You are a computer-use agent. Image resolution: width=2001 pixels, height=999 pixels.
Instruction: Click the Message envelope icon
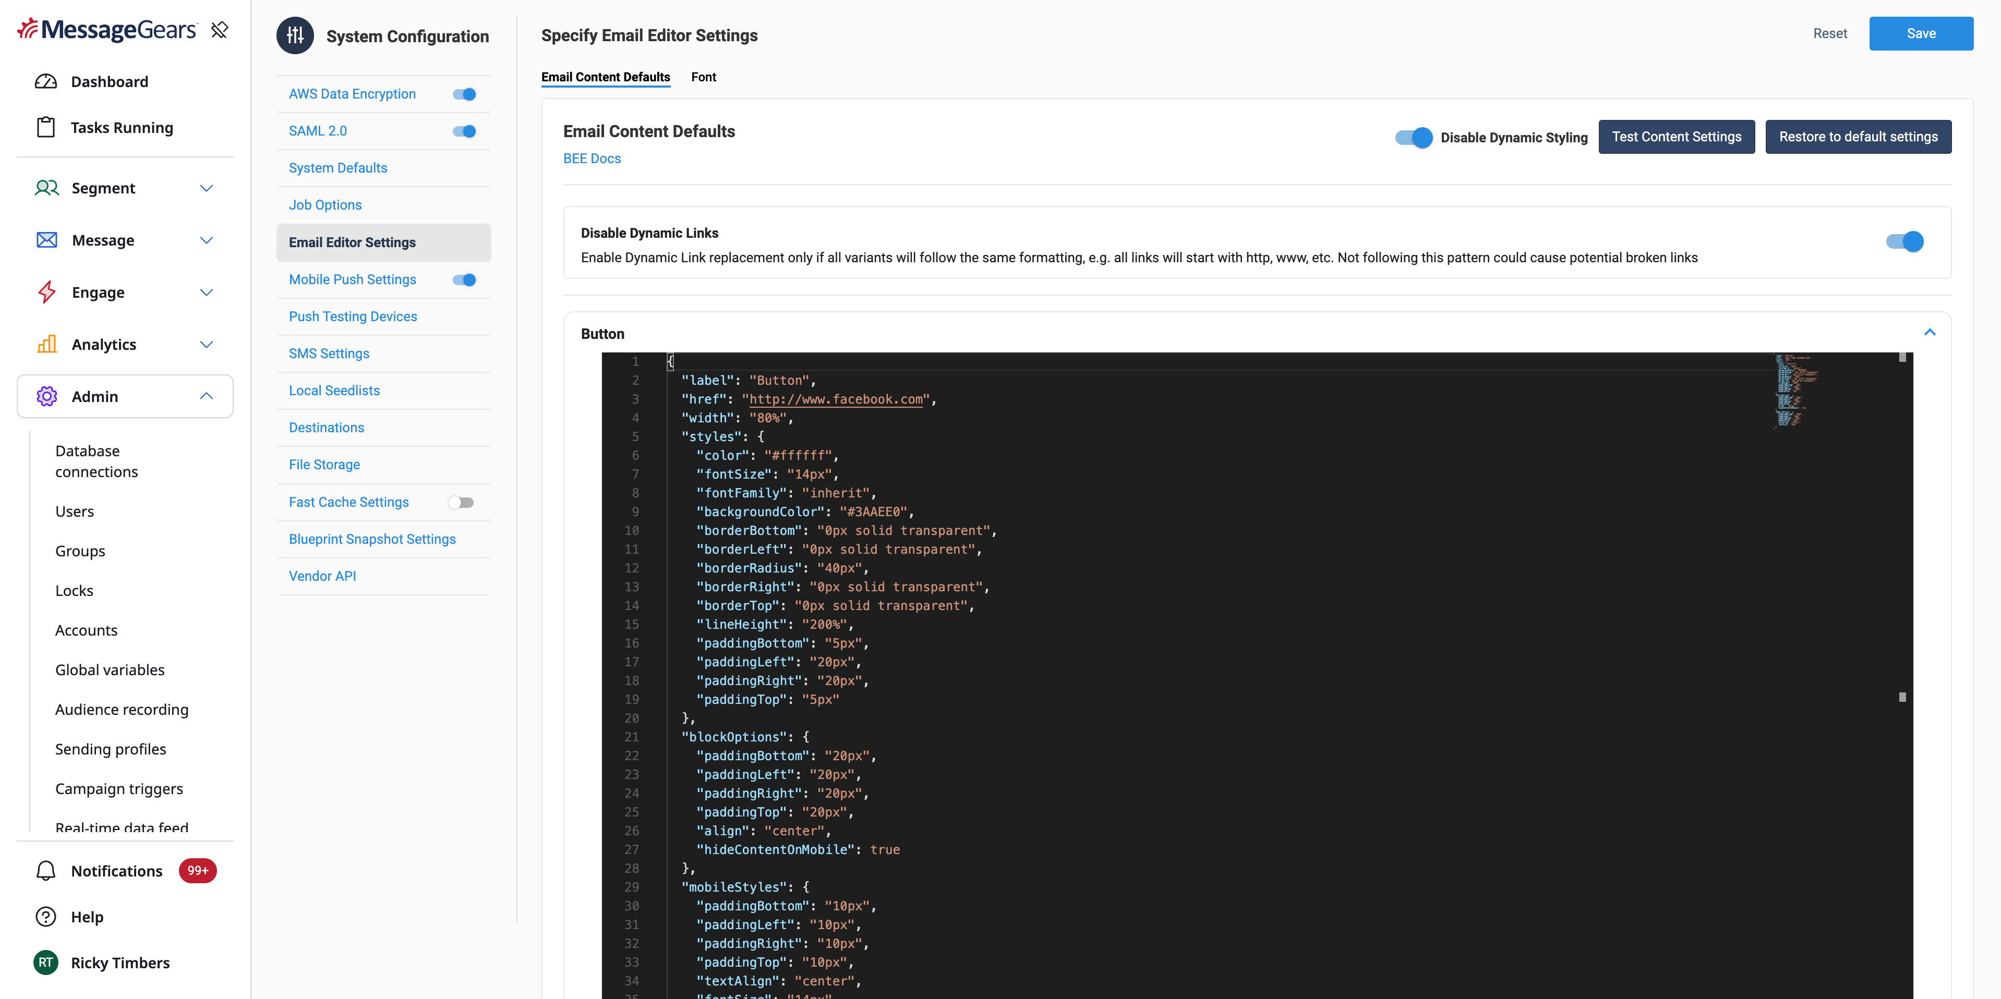(x=46, y=240)
